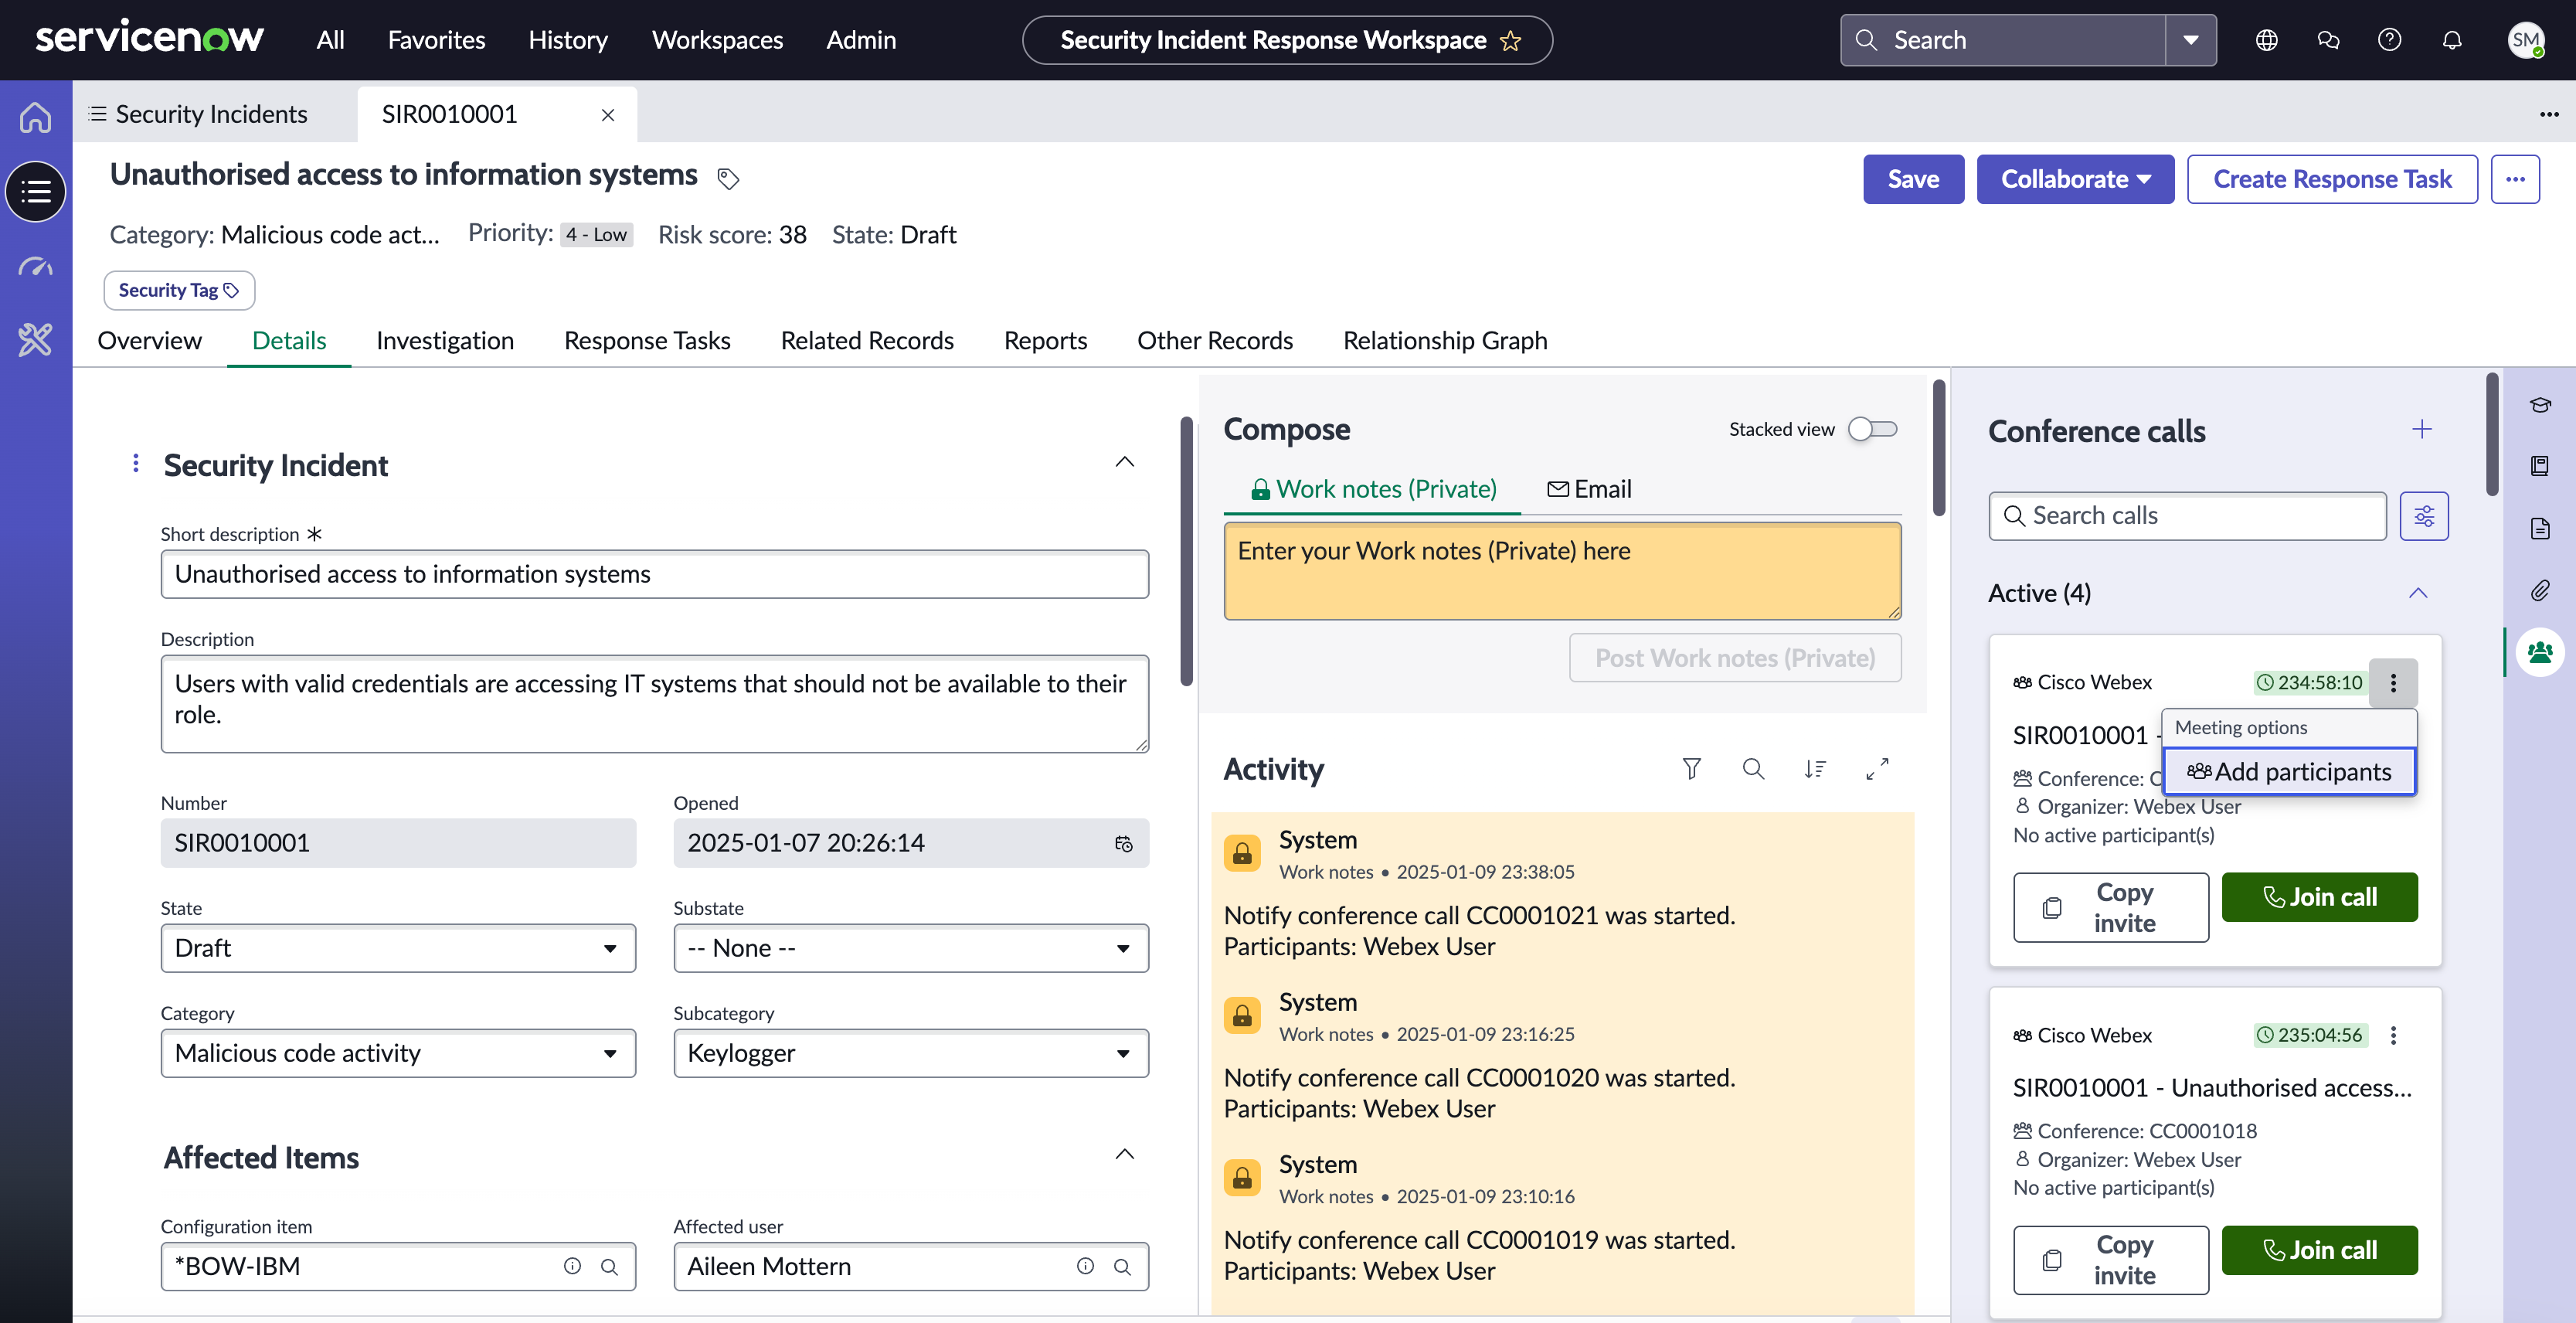Open the search scope dropdown arrow
Screen dimensions: 2576x1323
[x=2191, y=40]
